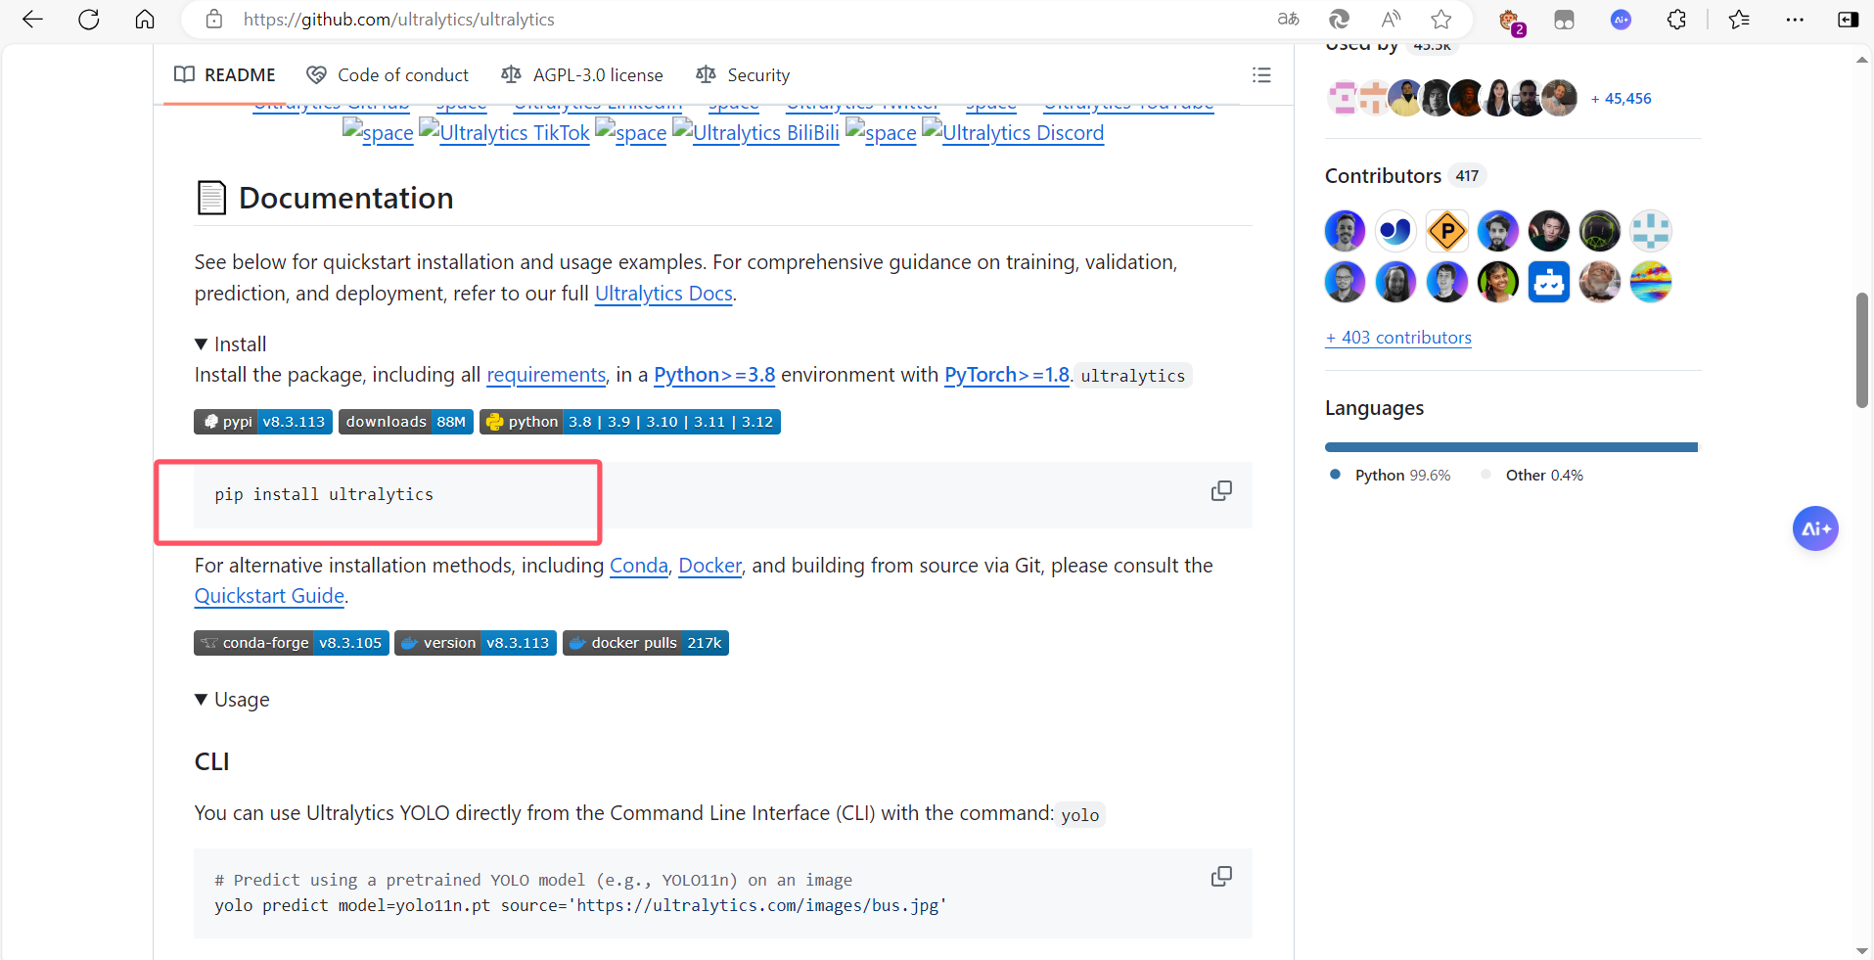
Task: Open the Favorites list icon
Action: click(1739, 20)
